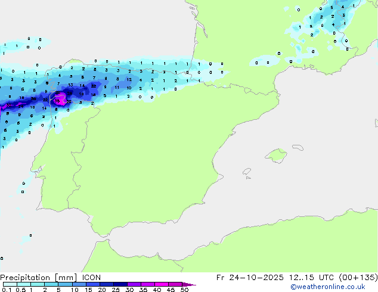This screenshot has width=378, height=292.
Task: Select the 10–15 mm blue legend swatch
Action: [79, 284]
